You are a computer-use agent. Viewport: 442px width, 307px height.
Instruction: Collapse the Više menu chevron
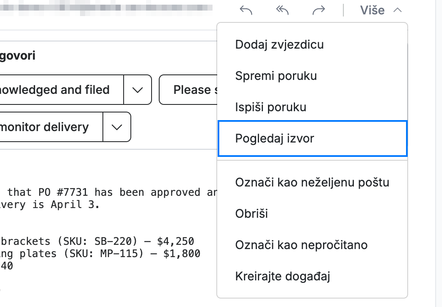pos(398,11)
